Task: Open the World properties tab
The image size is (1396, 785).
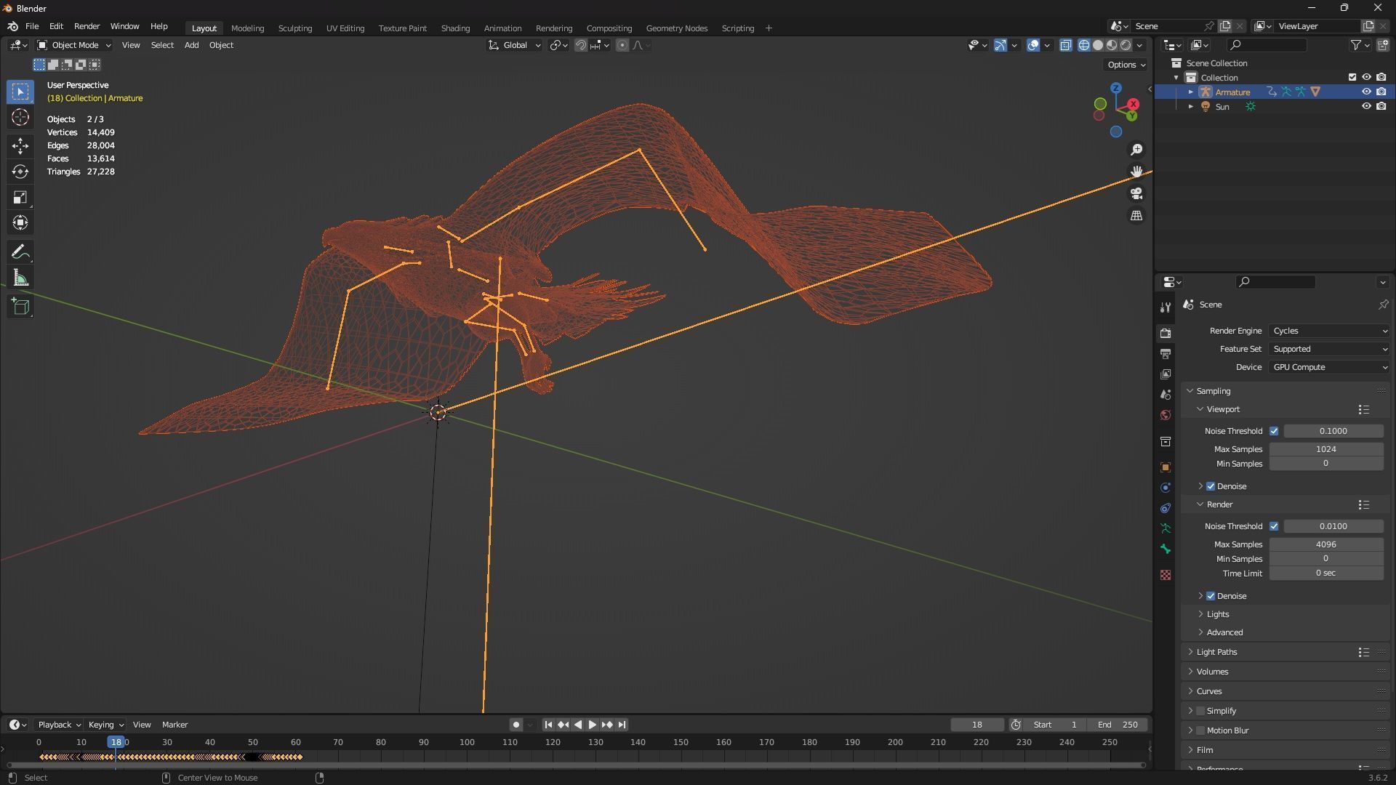Action: pyautogui.click(x=1166, y=415)
